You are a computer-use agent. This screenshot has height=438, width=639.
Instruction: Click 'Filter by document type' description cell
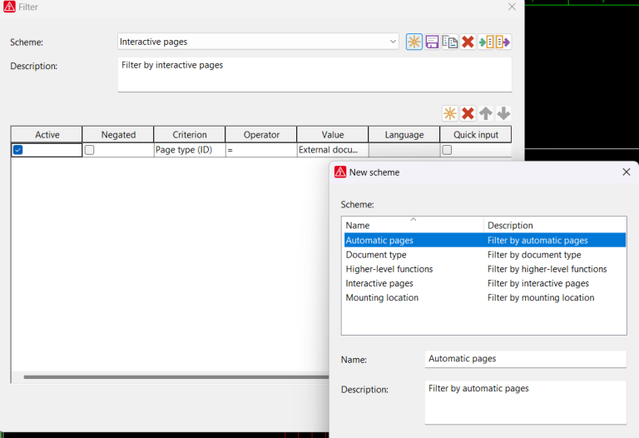[x=534, y=255]
